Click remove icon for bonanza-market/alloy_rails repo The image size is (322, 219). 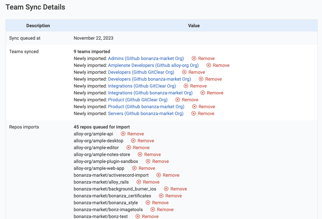pos(139,182)
